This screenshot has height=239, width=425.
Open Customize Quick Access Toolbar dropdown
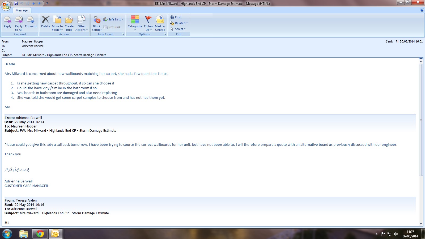coord(47,3)
